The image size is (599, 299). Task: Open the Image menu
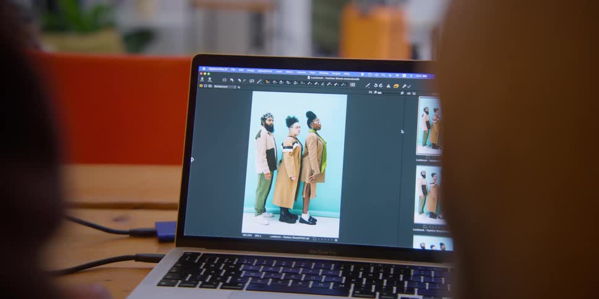point(251,70)
